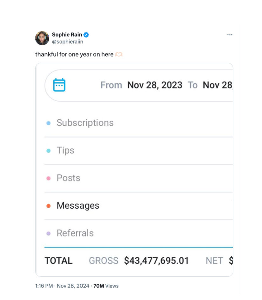Click the @sophieraiin handle

[x=67, y=42]
